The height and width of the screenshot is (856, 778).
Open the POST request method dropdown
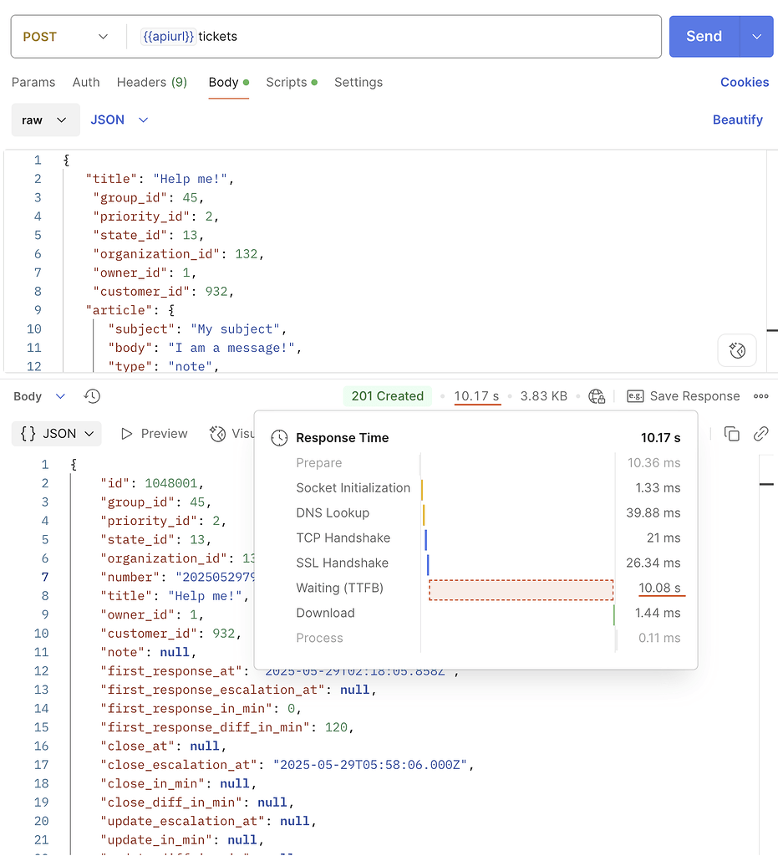63,36
